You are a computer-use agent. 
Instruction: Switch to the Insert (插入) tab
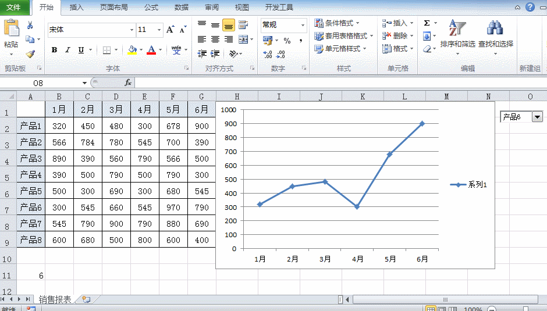coord(76,8)
